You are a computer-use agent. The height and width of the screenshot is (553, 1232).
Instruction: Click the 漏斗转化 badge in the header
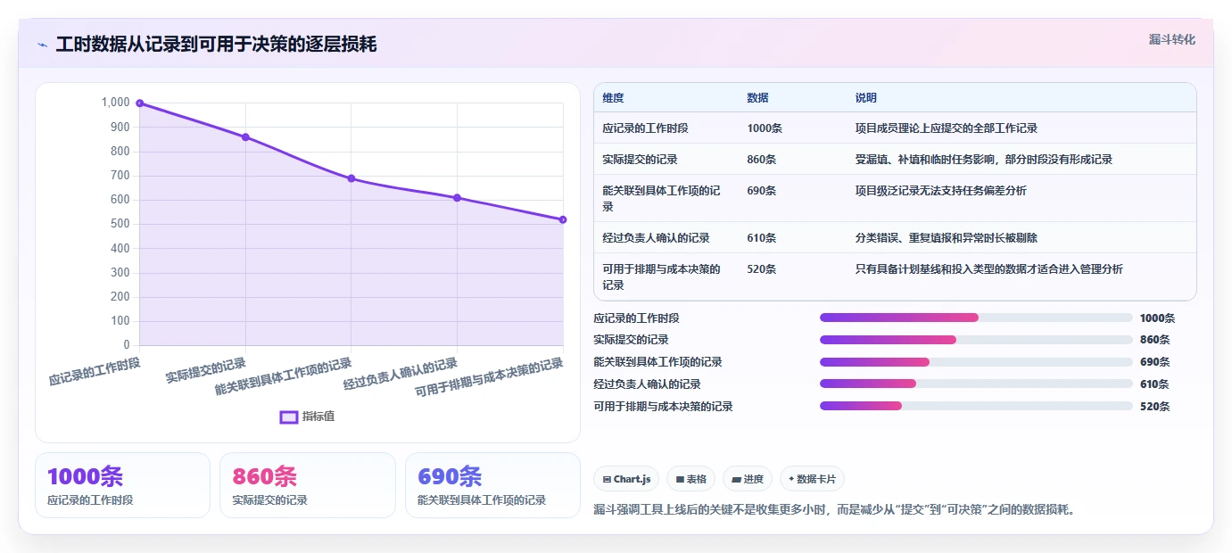(x=1171, y=39)
